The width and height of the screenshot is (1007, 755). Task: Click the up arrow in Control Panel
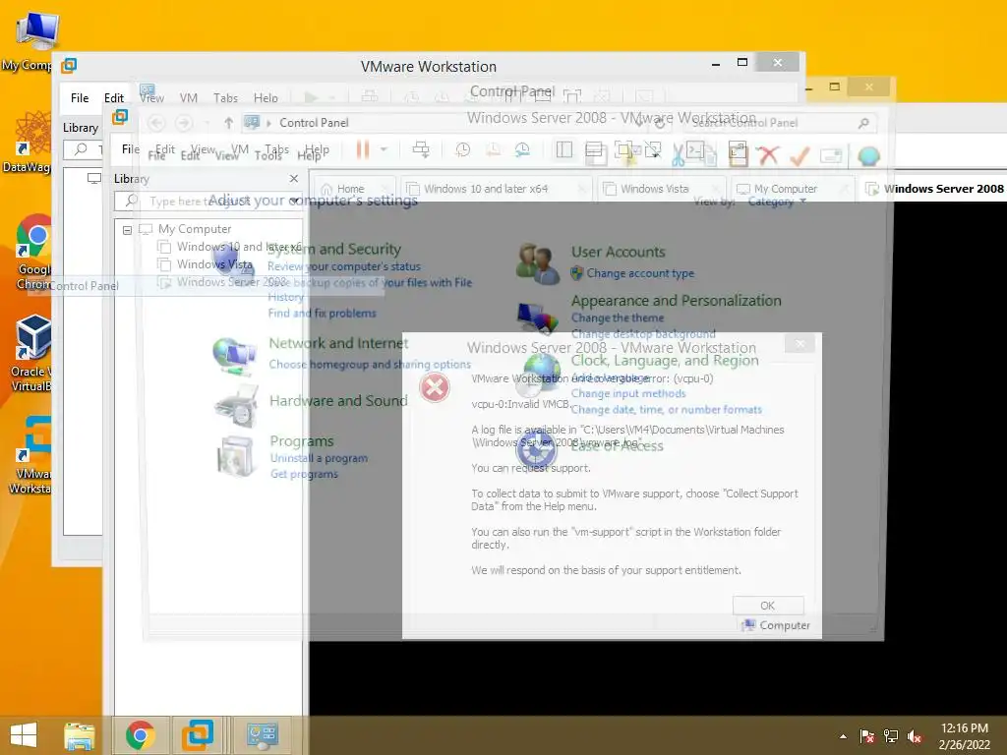(228, 123)
